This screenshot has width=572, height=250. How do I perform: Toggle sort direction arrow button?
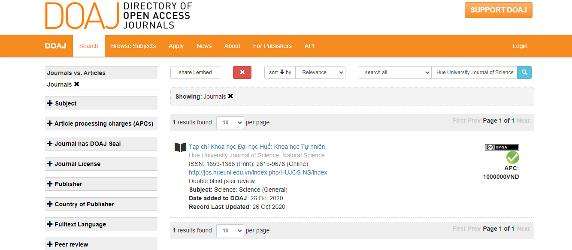point(280,72)
